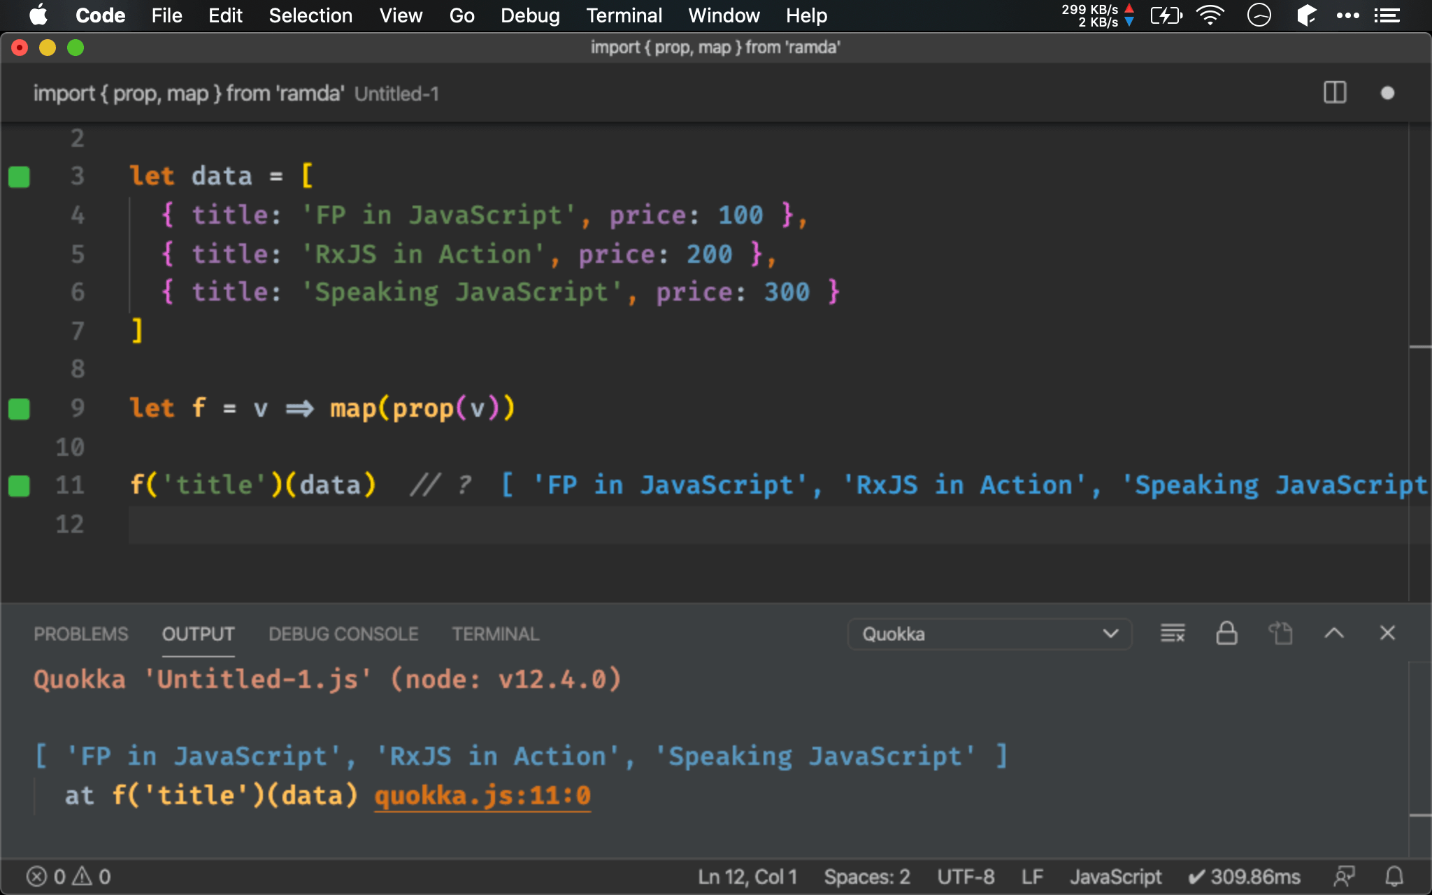Open the Go menu
Image resolution: width=1432 pixels, height=895 pixels.
(x=461, y=15)
